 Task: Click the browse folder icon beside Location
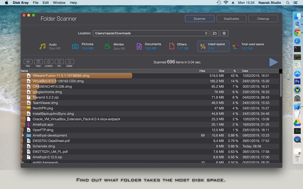coord(214,33)
